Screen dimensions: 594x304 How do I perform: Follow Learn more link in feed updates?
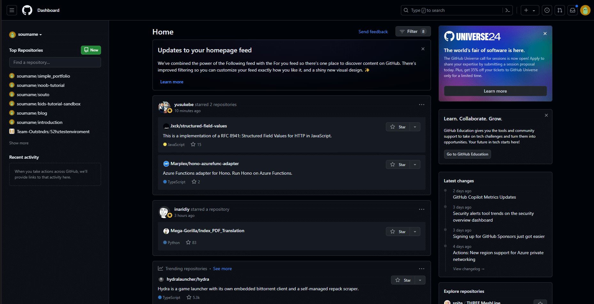[x=172, y=82]
